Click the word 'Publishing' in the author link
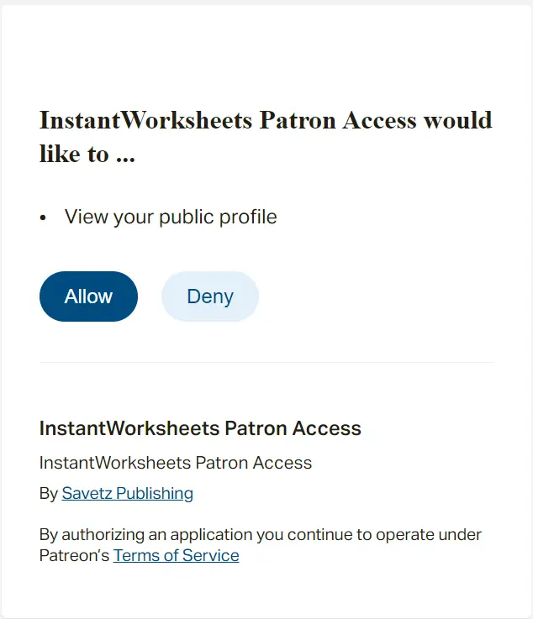Image resolution: width=533 pixels, height=619 pixels. click(155, 494)
